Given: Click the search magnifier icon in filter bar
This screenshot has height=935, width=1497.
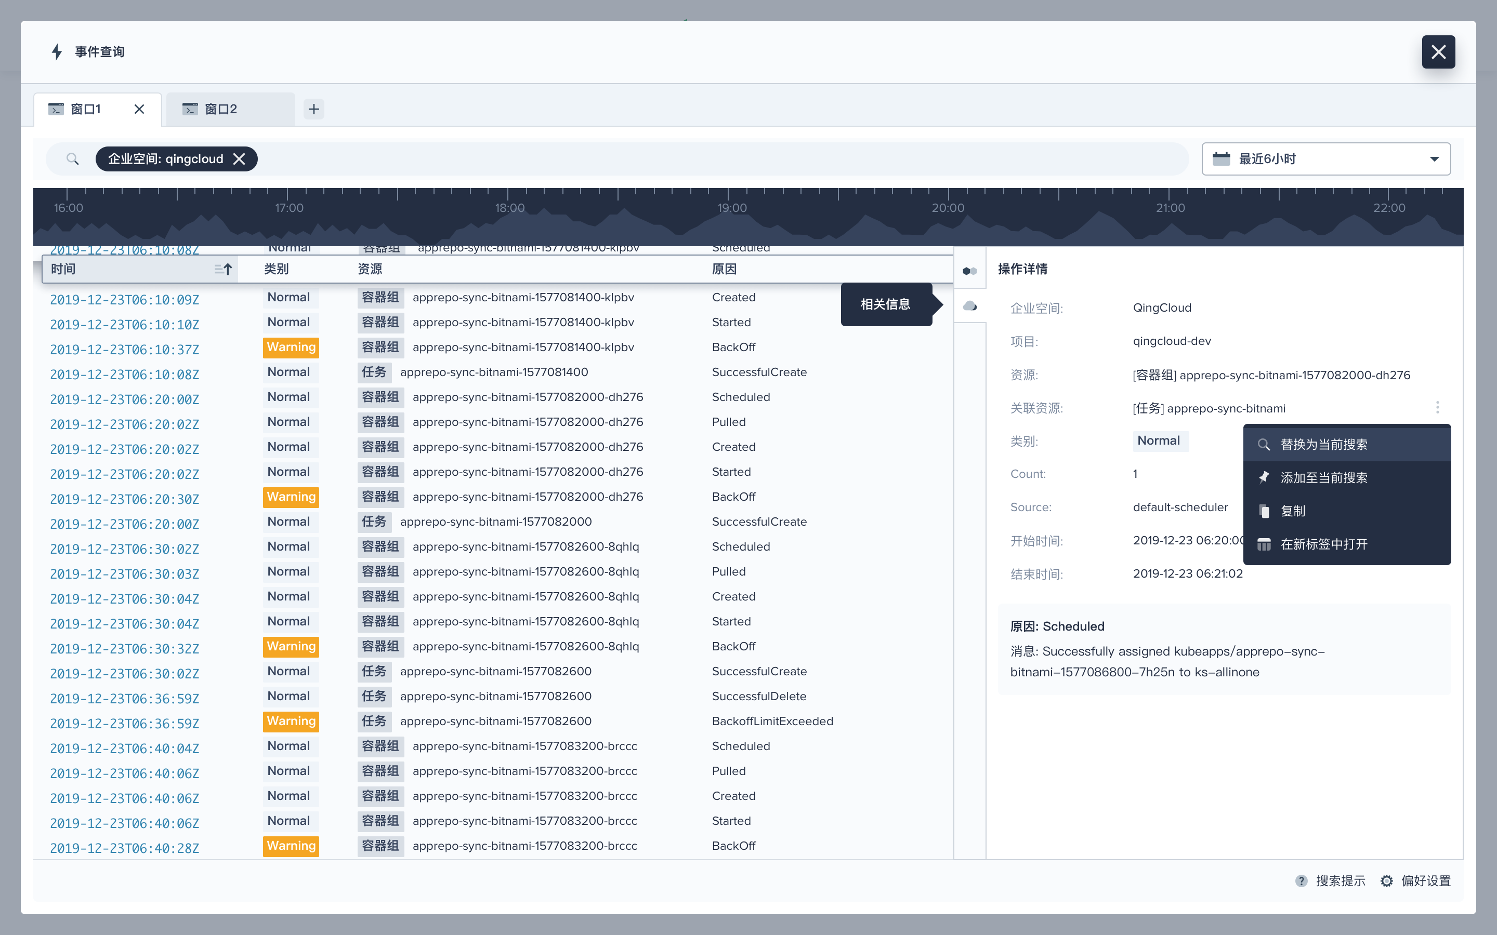Looking at the screenshot, I should click(x=72, y=159).
